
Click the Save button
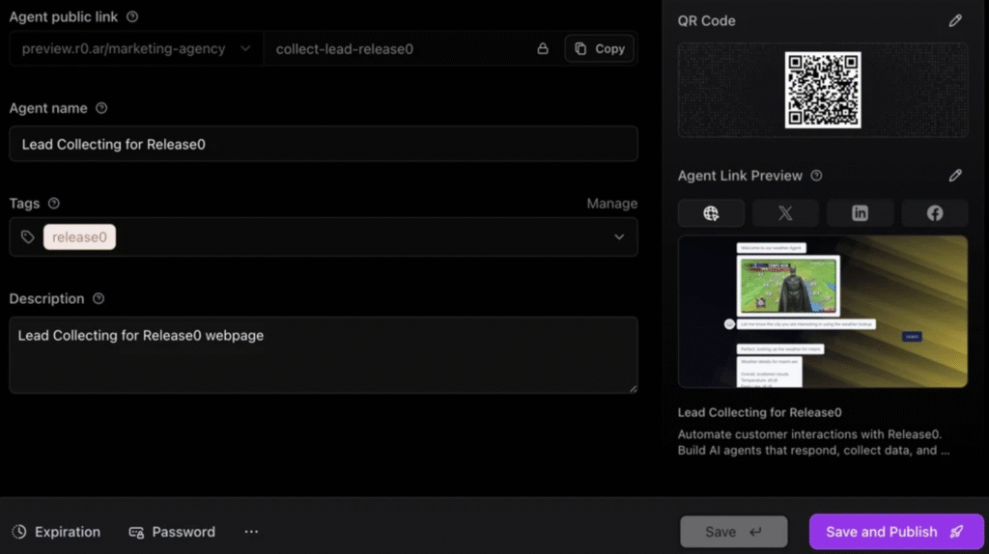click(x=734, y=532)
